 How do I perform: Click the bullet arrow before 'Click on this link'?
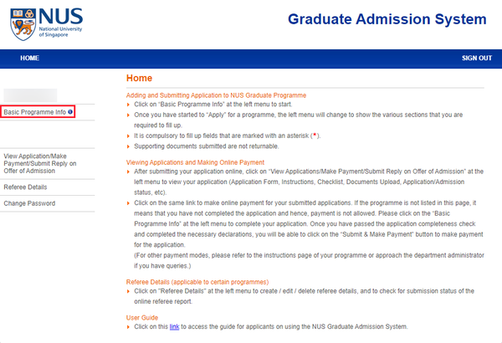click(x=129, y=325)
